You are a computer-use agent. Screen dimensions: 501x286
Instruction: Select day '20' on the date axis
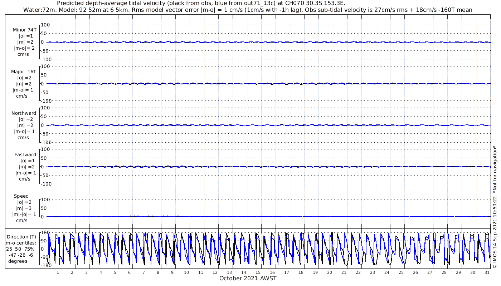point(330,272)
